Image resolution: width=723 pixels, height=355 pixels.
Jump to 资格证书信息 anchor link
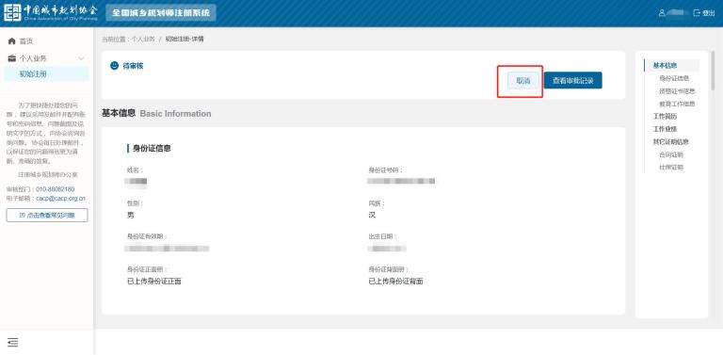click(x=677, y=91)
